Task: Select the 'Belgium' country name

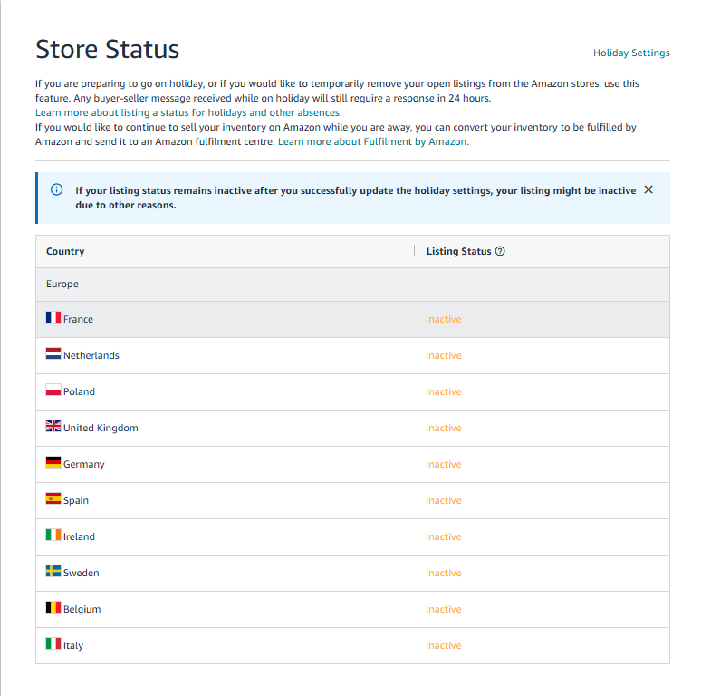Action: pyautogui.click(x=82, y=609)
